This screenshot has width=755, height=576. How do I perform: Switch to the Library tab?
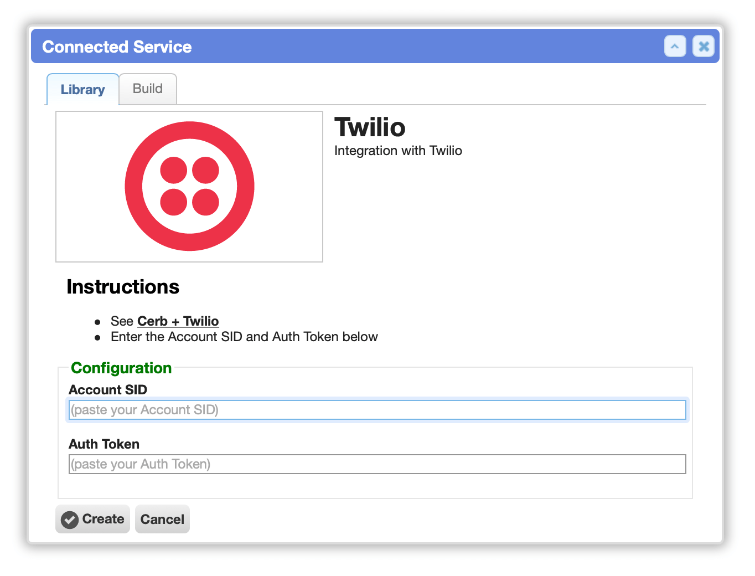(x=82, y=89)
